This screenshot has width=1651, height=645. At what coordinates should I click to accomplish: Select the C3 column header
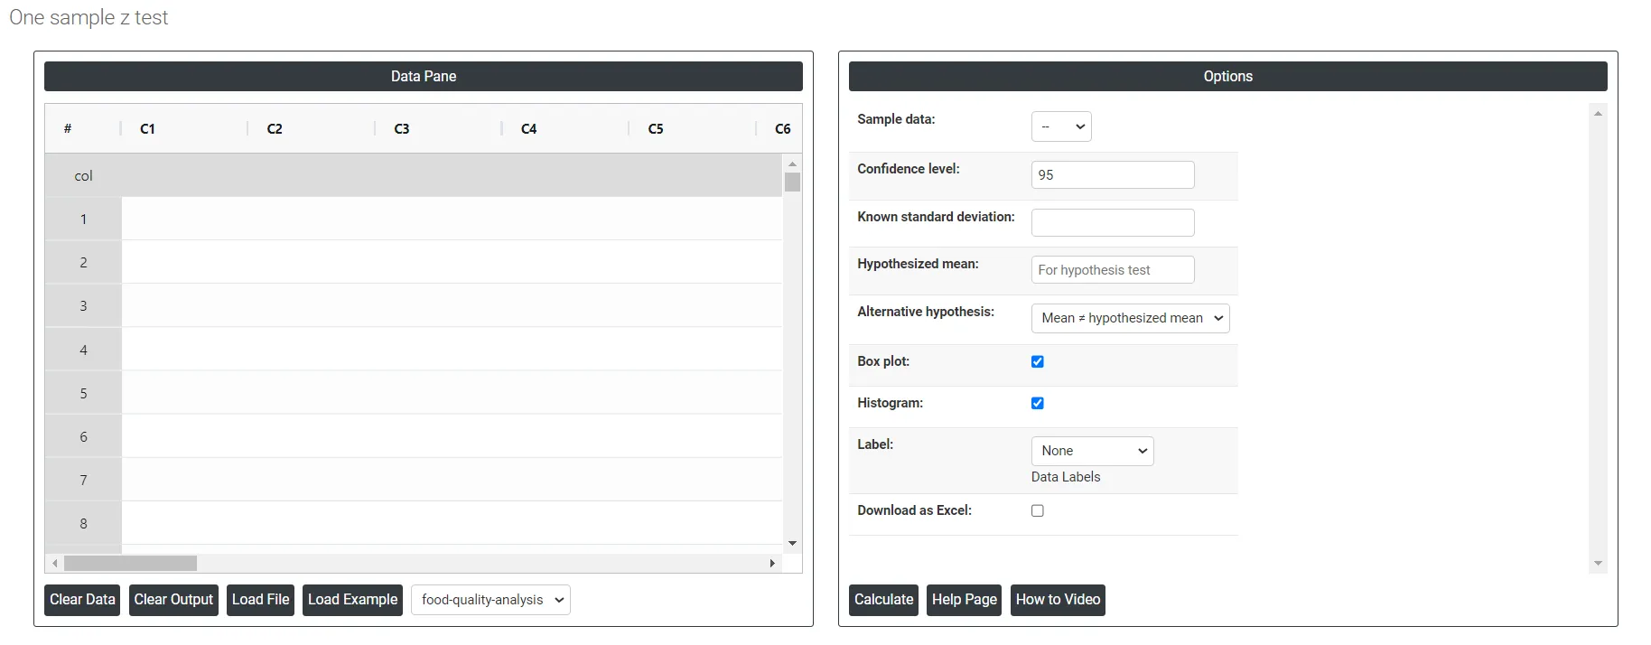(439, 129)
